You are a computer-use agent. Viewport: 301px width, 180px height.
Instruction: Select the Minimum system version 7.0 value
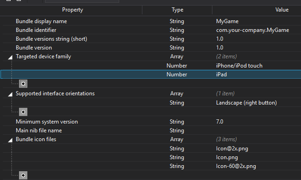tap(220, 122)
